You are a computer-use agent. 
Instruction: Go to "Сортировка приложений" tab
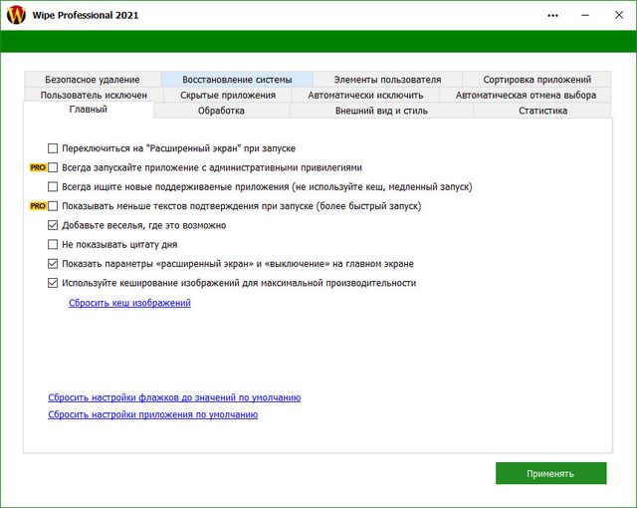tap(537, 80)
